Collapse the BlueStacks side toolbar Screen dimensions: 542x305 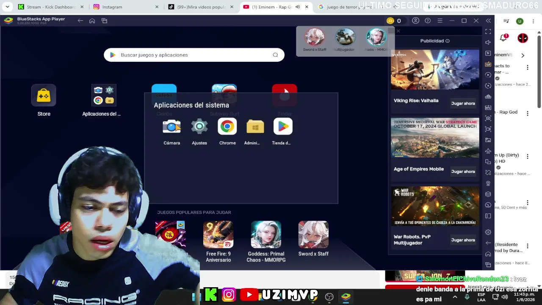(488, 21)
